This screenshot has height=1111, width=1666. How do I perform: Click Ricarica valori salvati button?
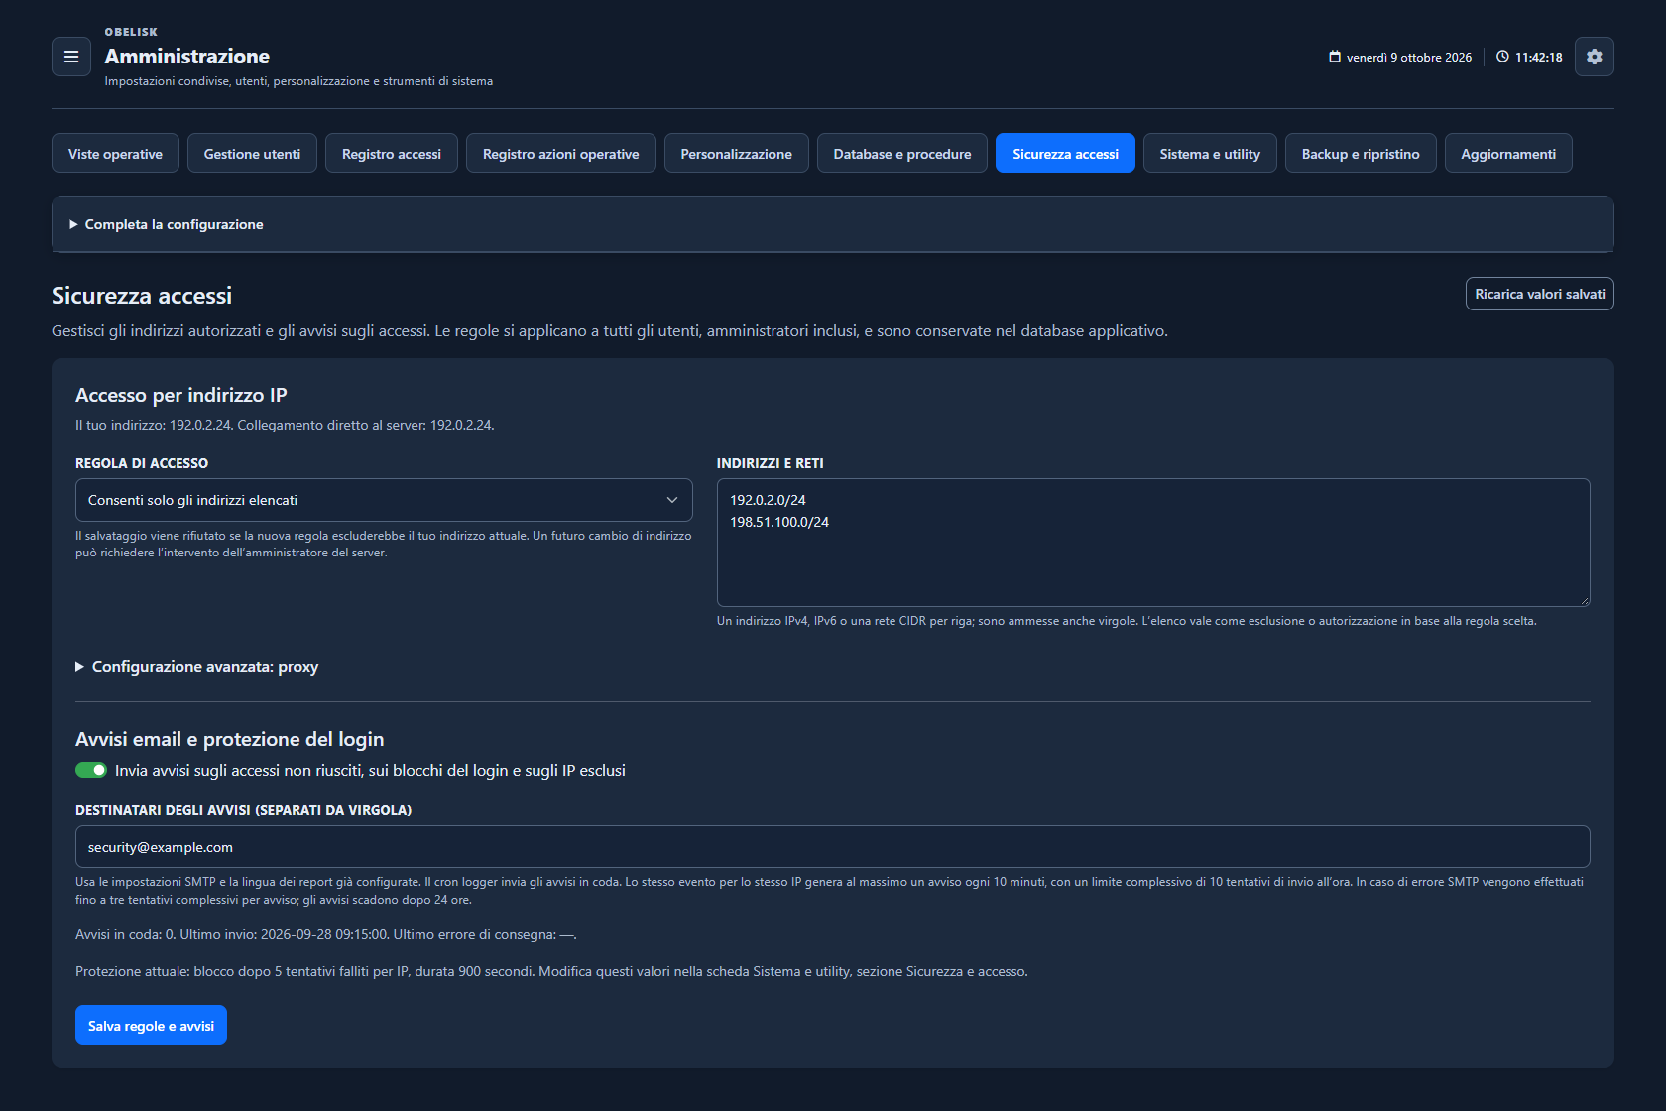(1540, 294)
